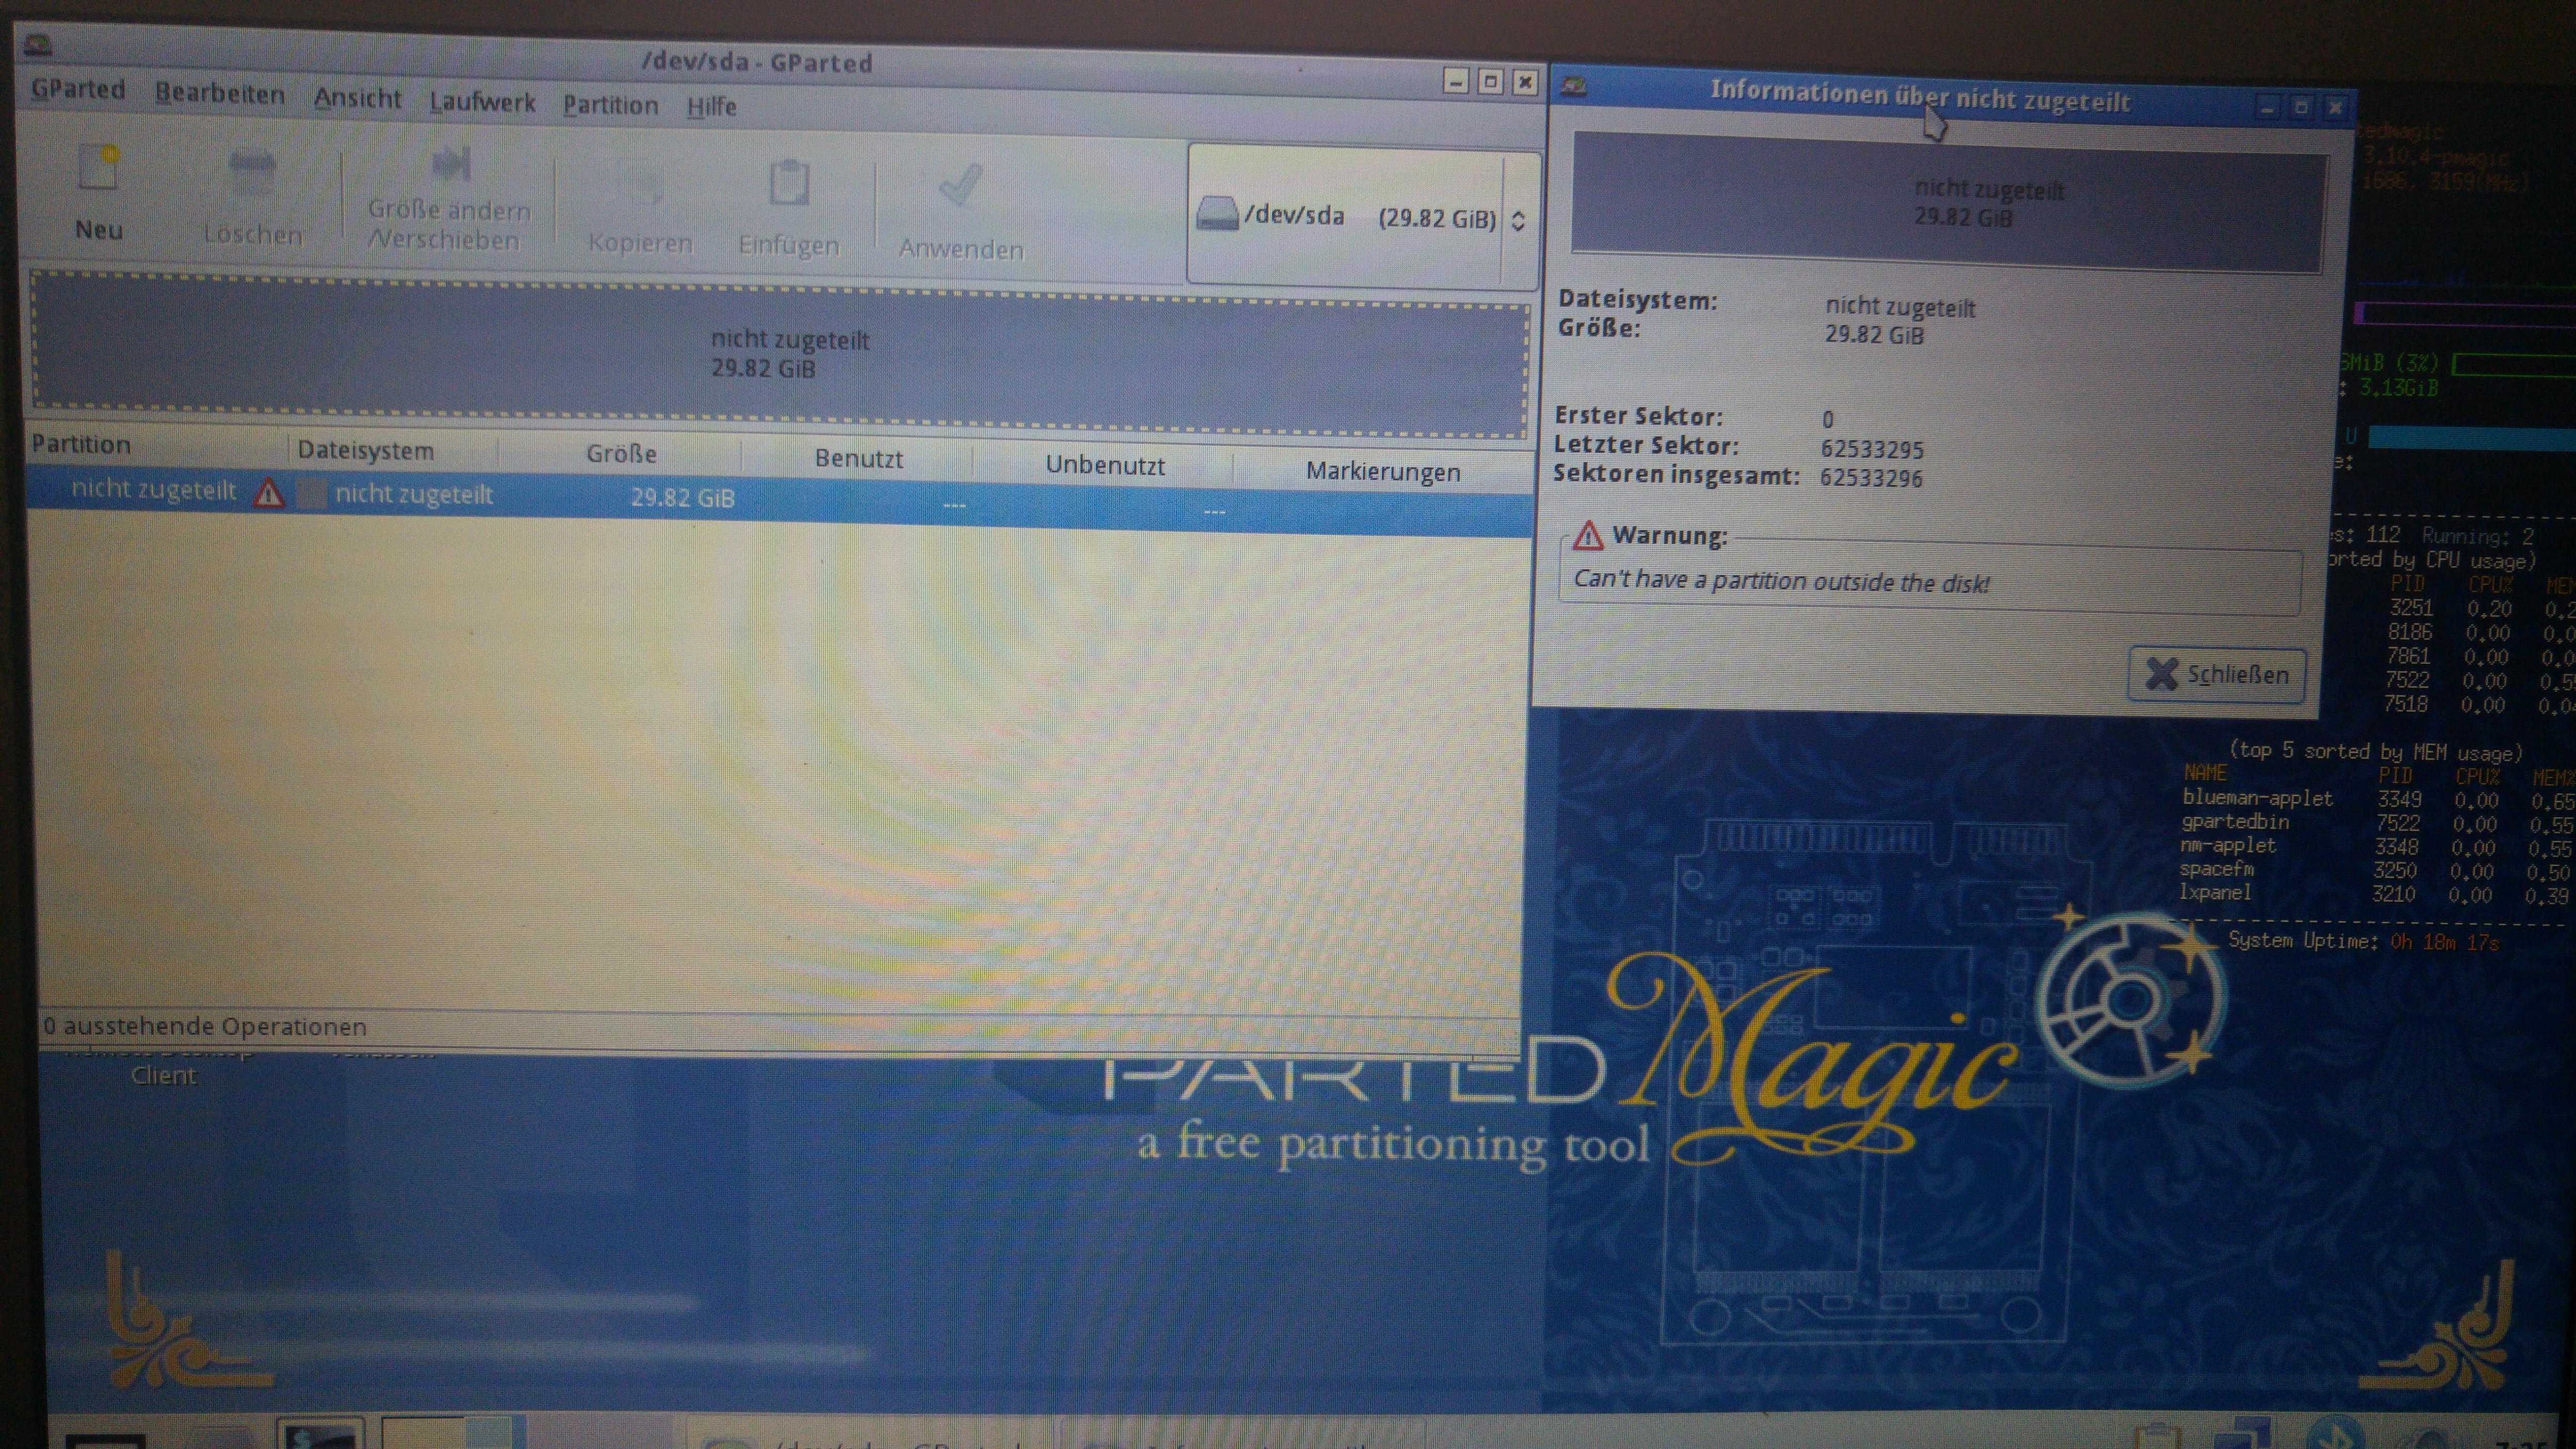Open the Partition menu
The image size is (2576, 1449).
(x=610, y=105)
